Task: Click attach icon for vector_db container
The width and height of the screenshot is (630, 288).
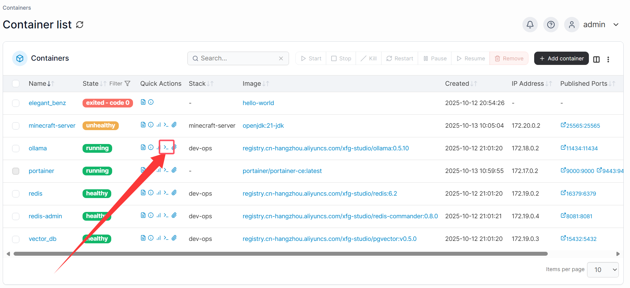Action: click(174, 238)
